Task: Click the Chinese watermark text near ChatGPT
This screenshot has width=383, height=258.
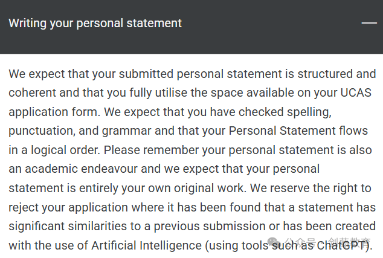Action: (x=328, y=242)
